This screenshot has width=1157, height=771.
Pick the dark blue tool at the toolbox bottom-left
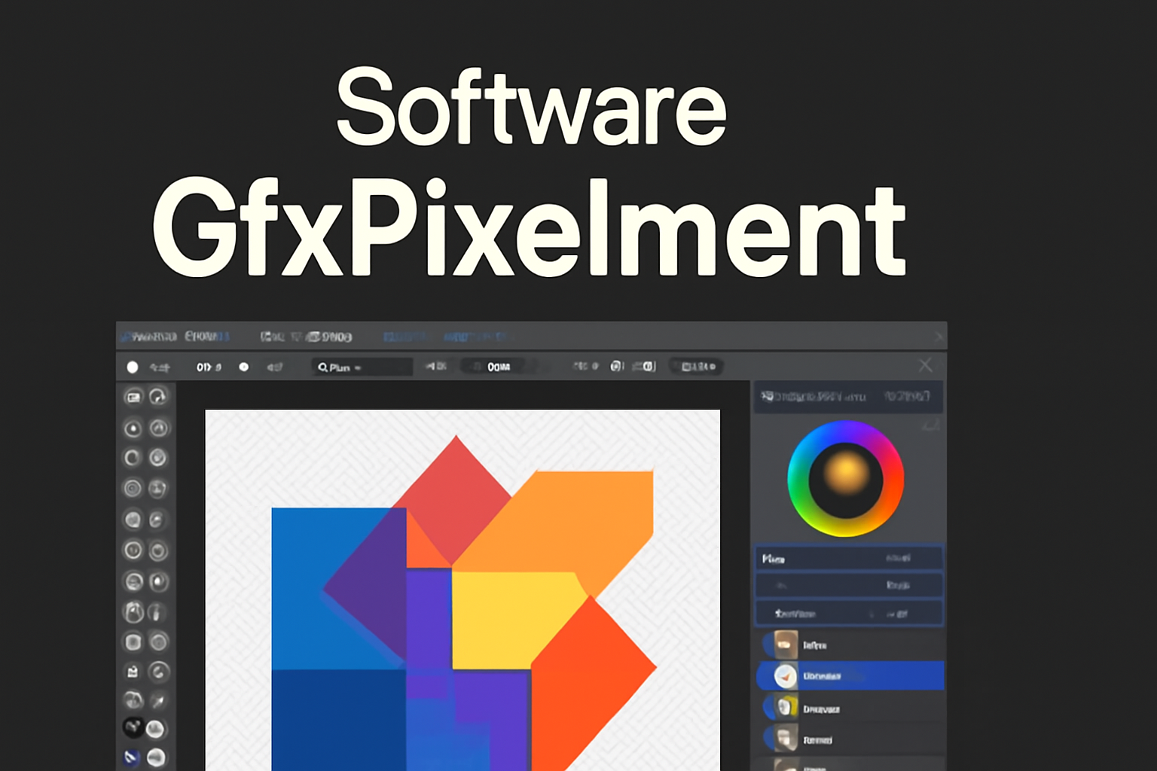133,757
